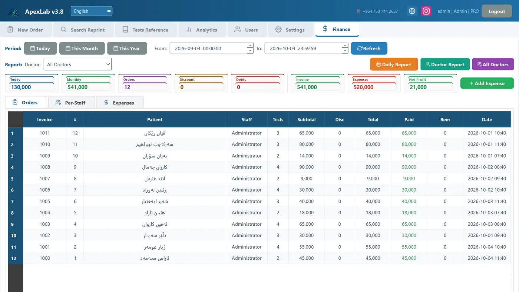Generate the Daily Report
Screen dimensions: 519x292
[x=394, y=64]
